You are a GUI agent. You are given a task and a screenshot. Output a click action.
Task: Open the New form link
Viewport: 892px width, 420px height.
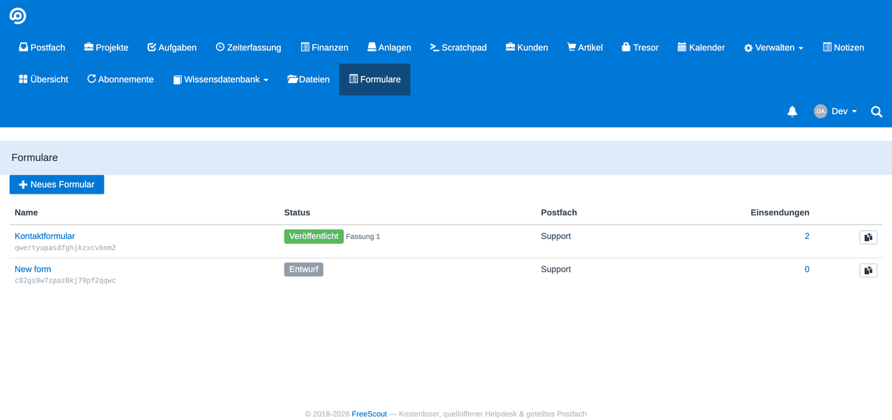click(x=33, y=269)
